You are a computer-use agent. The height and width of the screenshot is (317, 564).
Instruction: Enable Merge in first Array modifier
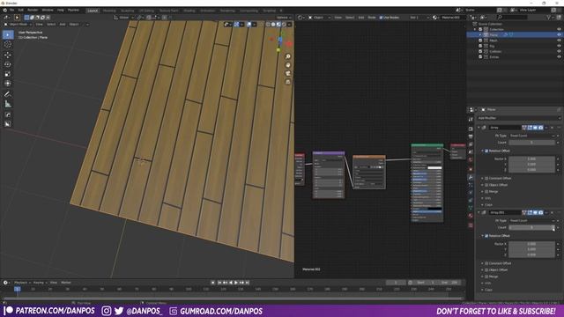pyautogui.click(x=486, y=192)
